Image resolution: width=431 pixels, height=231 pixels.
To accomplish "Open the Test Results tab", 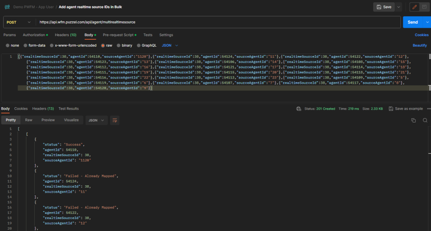I will point(68,109).
